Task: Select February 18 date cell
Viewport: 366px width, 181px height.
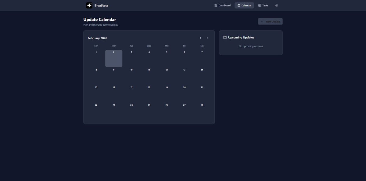Action: tap(149, 94)
